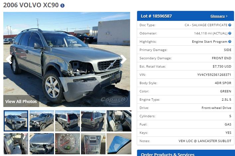Open the Doc Type help icon
The image size is (235, 156).
coord(230,25)
